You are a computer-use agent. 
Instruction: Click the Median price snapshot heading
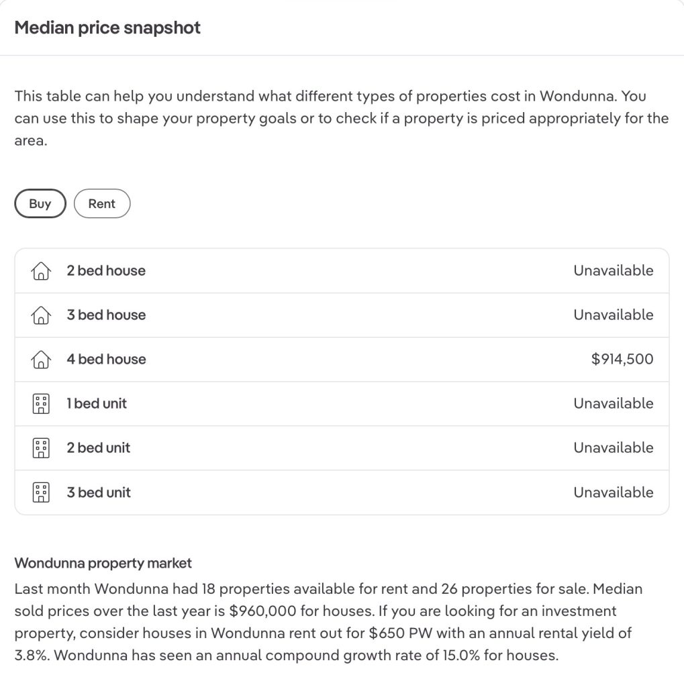tap(107, 28)
